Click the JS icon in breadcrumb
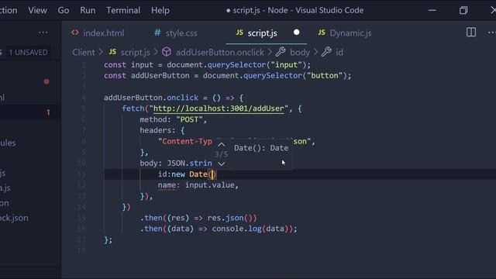The image size is (496, 279). click(x=112, y=52)
